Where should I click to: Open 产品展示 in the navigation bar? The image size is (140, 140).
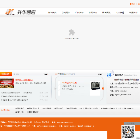pyautogui.click(x=79, y=12)
